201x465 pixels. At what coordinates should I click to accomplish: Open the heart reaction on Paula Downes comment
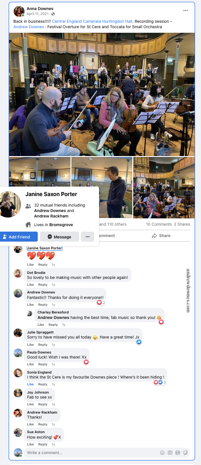[86, 362]
